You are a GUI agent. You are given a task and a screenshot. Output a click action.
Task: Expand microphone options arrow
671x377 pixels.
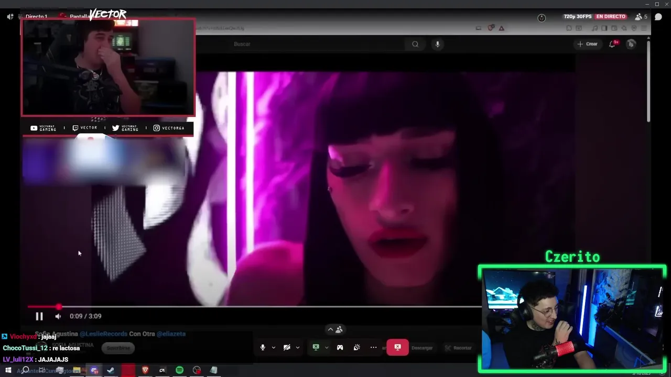tap(273, 348)
